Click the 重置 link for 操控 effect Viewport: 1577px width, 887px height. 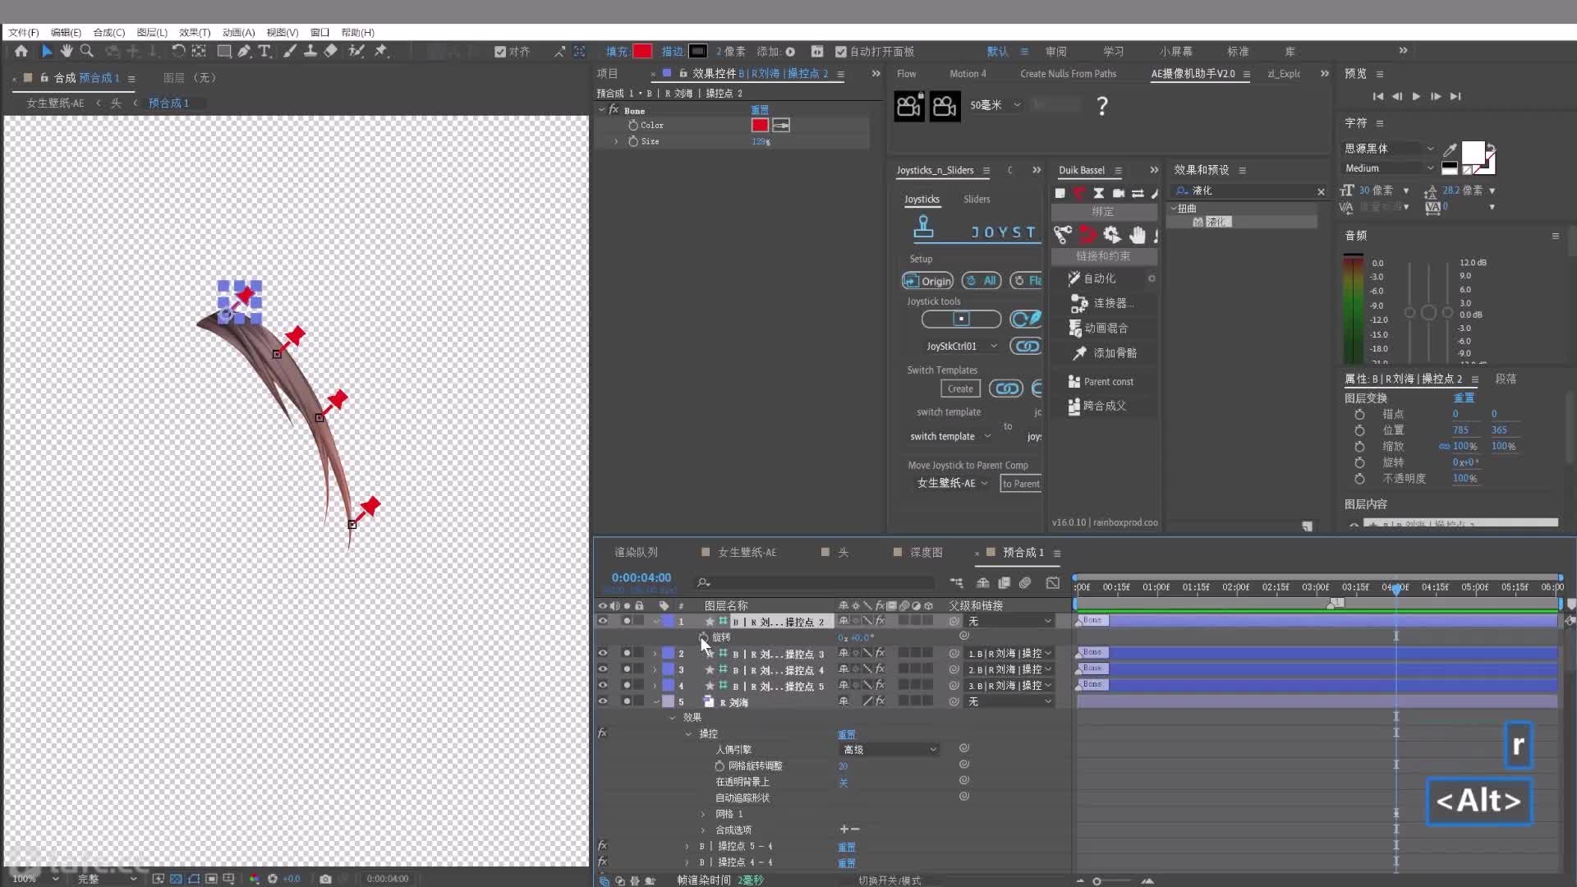847,734
